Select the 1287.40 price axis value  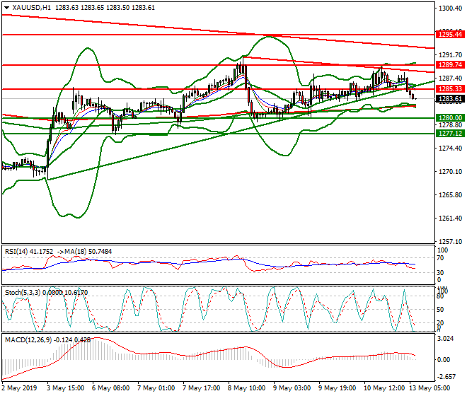click(x=450, y=78)
